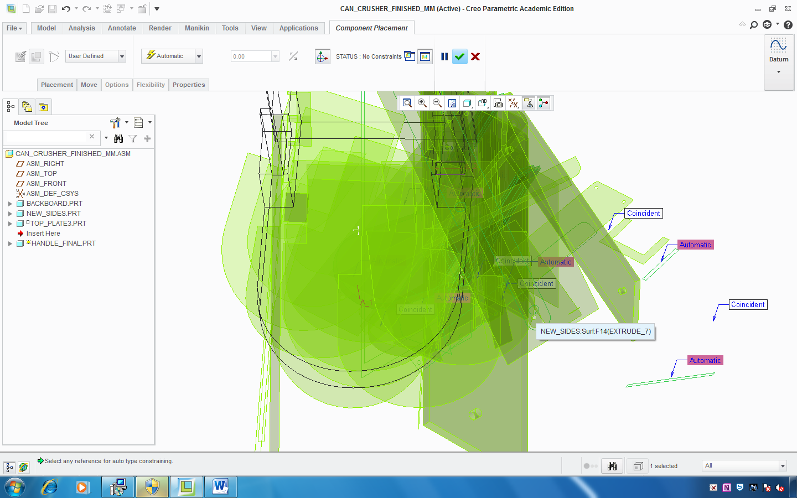Select the Zoom Out tool

tap(437, 103)
